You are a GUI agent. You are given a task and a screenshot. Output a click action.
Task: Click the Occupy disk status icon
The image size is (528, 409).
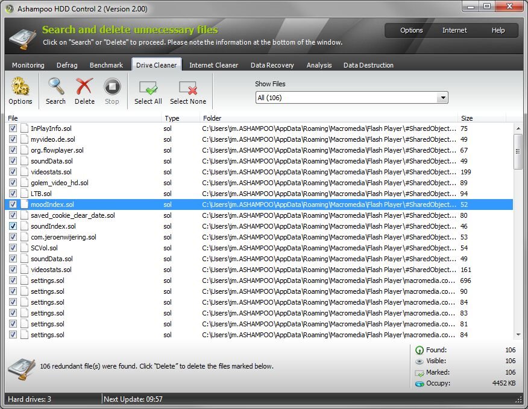pos(420,384)
